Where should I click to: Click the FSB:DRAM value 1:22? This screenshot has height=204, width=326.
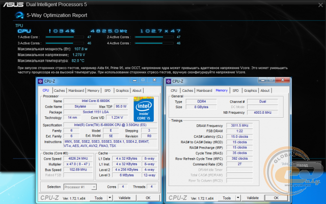pos(239,131)
